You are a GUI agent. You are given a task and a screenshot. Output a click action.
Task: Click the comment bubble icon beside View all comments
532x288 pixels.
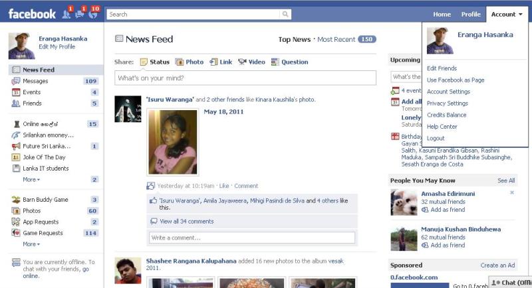(x=154, y=222)
